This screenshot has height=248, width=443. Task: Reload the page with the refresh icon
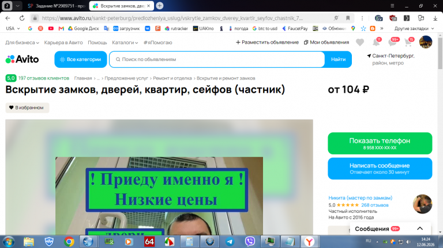click(x=22, y=18)
